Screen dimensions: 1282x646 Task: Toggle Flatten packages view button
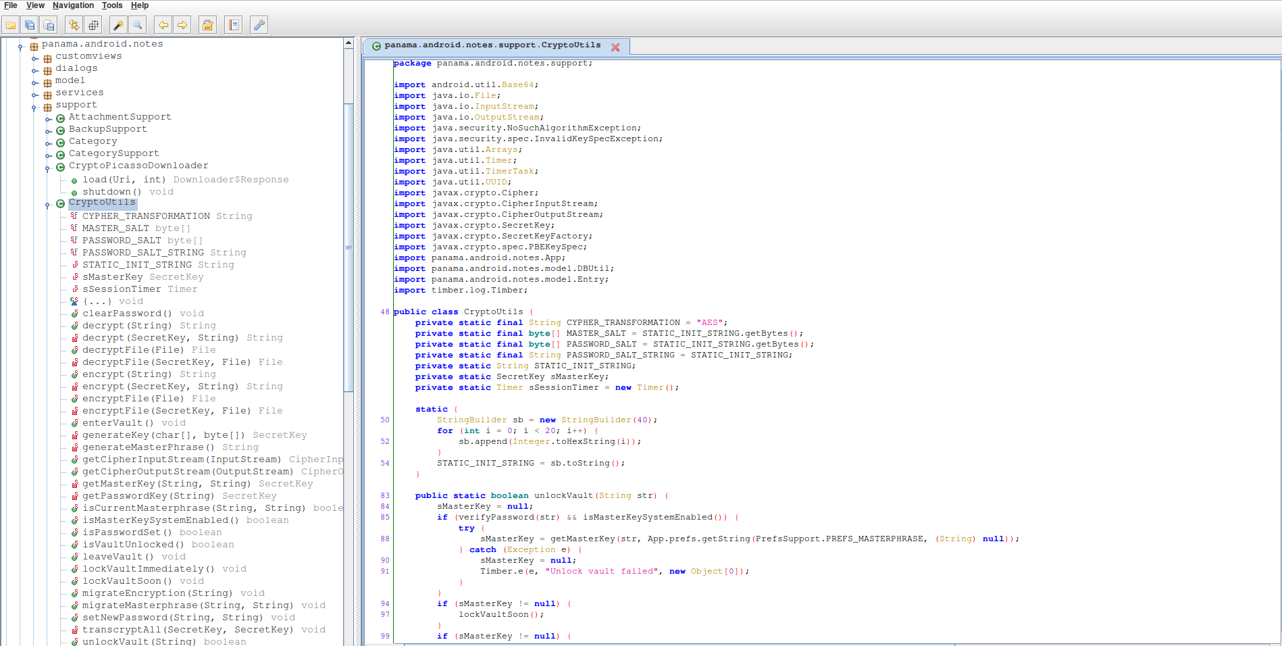click(x=93, y=26)
